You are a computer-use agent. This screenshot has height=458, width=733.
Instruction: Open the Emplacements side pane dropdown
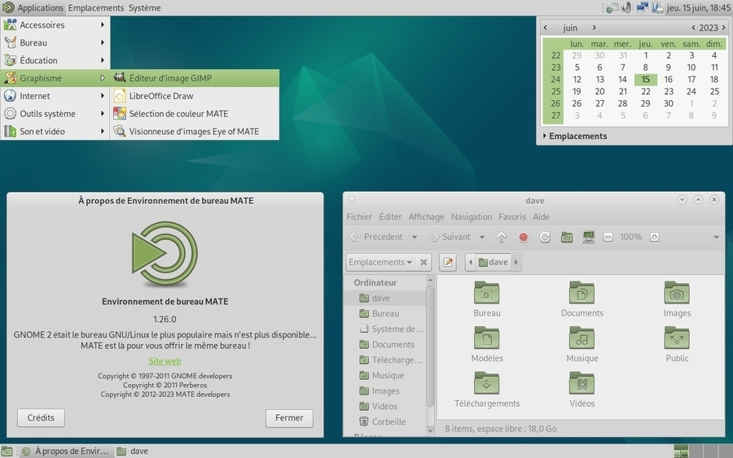click(380, 262)
